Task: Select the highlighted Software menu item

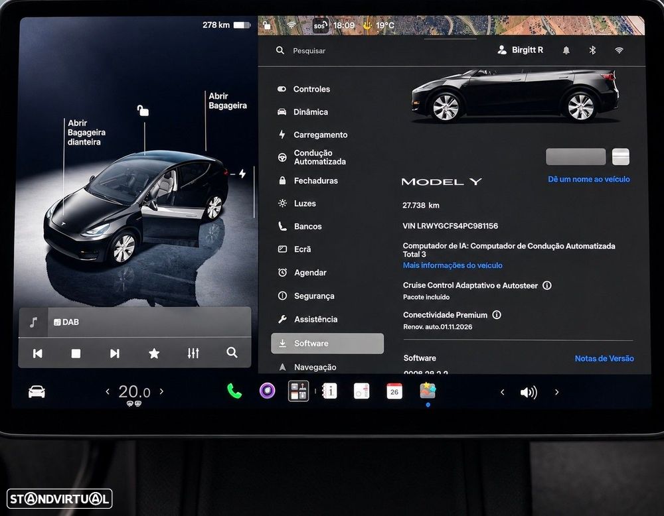Action: coord(327,343)
